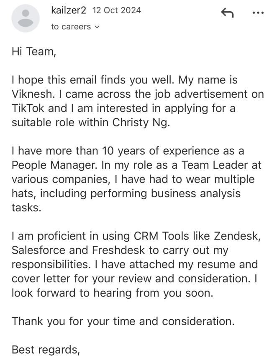Image resolution: width=277 pixels, height=357 pixels.
Task: Click the "Thank you for your time" line
Action: (123, 321)
